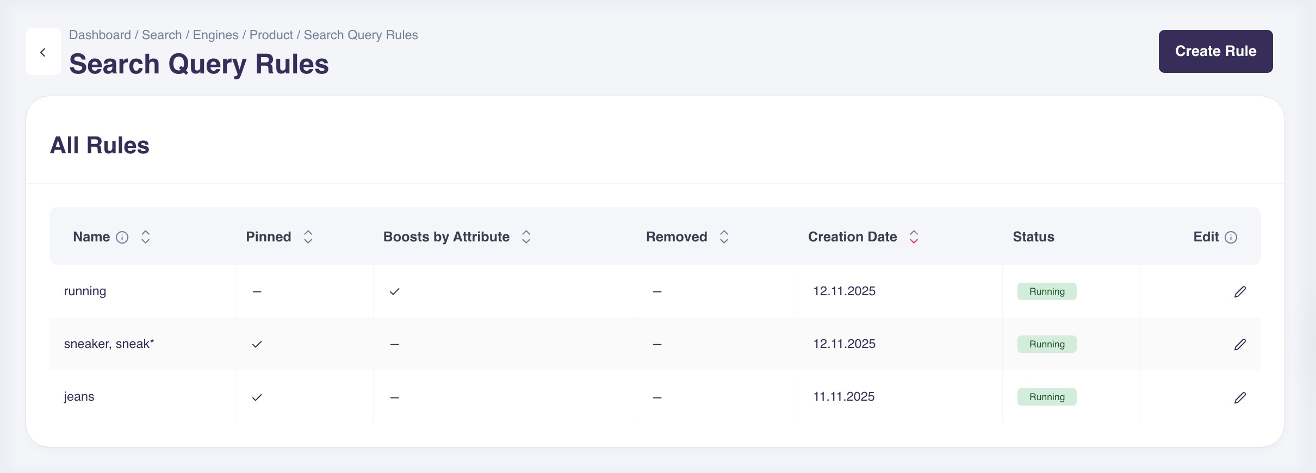Sort rules by Name column
The height and width of the screenshot is (473, 1316).
145,237
